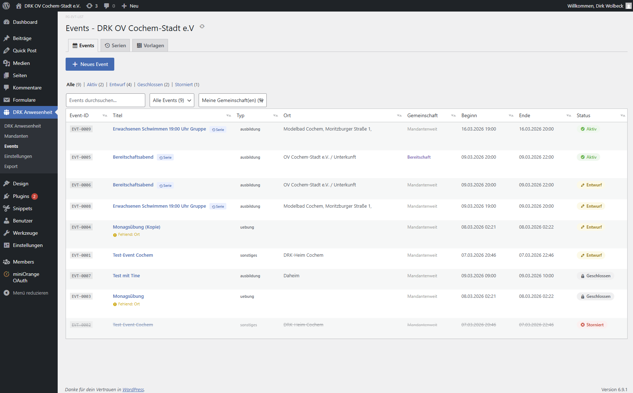Open Einstellungen under DRK Anwesenheit submenu
Viewport: 633px width, 393px height.
(x=18, y=156)
